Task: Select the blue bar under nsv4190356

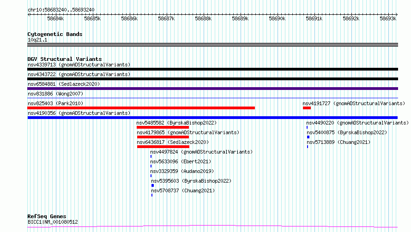Action: [212, 118]
